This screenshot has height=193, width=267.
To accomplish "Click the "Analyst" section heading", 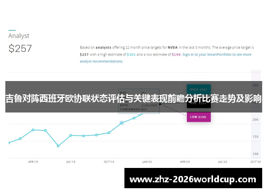I will coord(19,36).
